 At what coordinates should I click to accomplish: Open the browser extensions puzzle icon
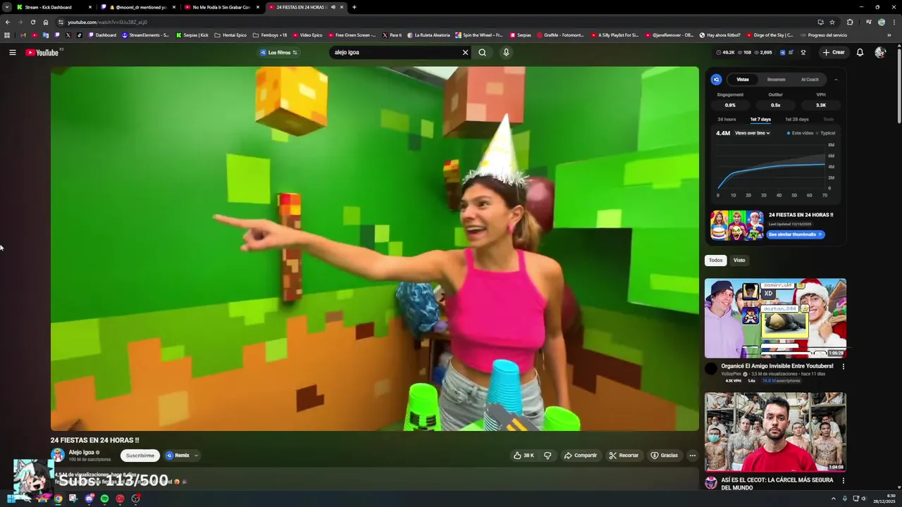pyautogui.click(x=850, y=22)
